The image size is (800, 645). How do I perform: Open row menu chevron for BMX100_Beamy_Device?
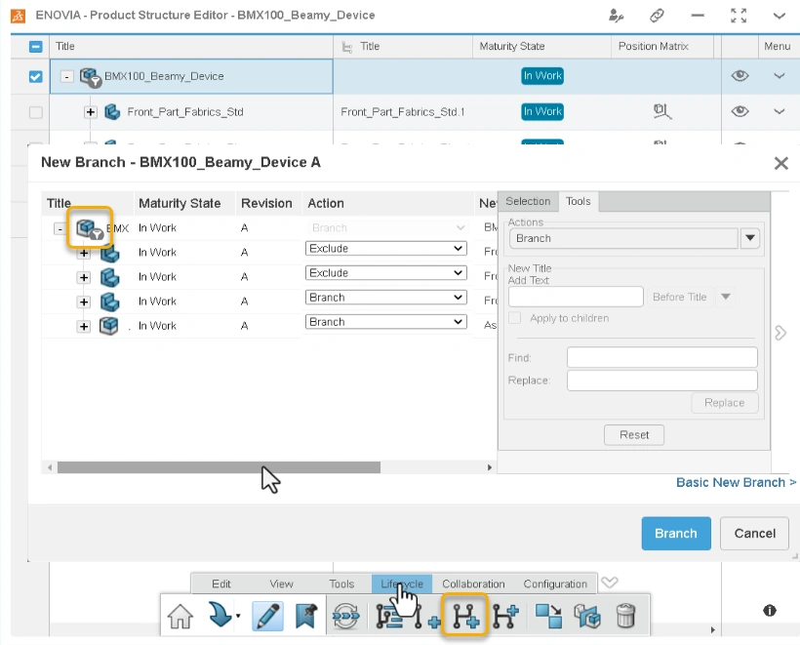tap(780, 76)
